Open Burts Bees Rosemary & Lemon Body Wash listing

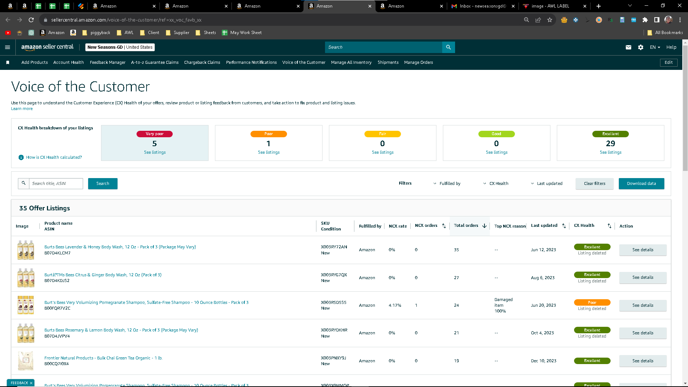121,330
